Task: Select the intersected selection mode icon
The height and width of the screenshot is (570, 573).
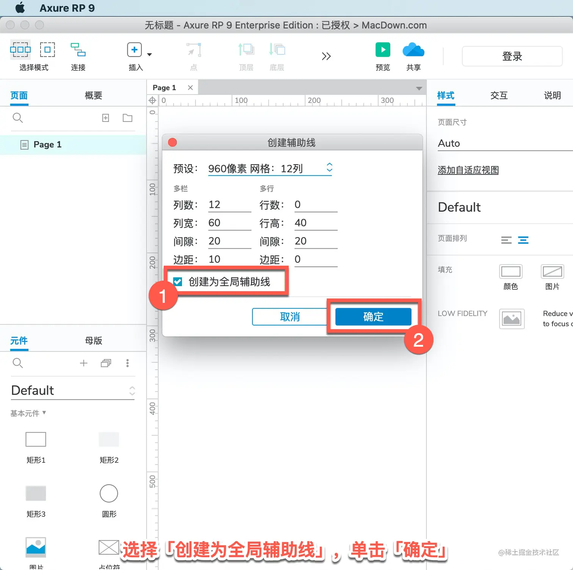Action: [x=20, y=50]
